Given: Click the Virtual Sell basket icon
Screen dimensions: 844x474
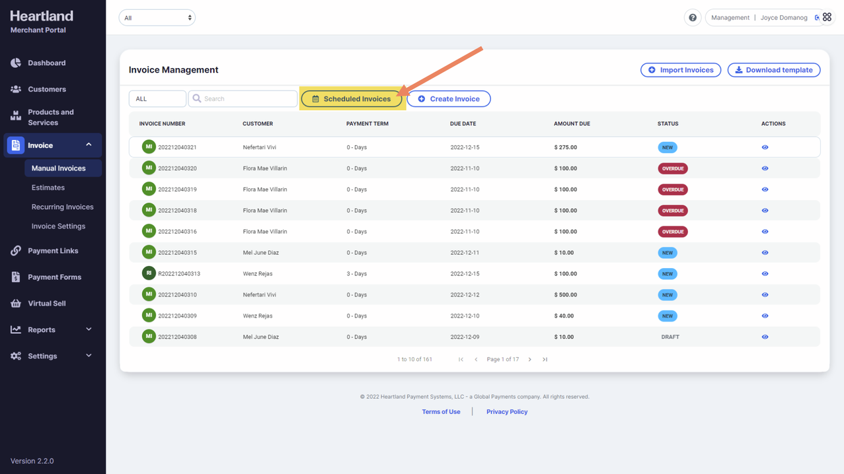Looking at the screenshot, I should (16, 304).
